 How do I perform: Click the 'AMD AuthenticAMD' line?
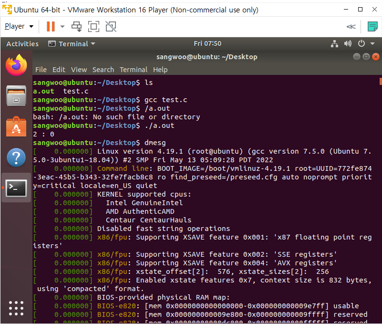tap(140, 211)
